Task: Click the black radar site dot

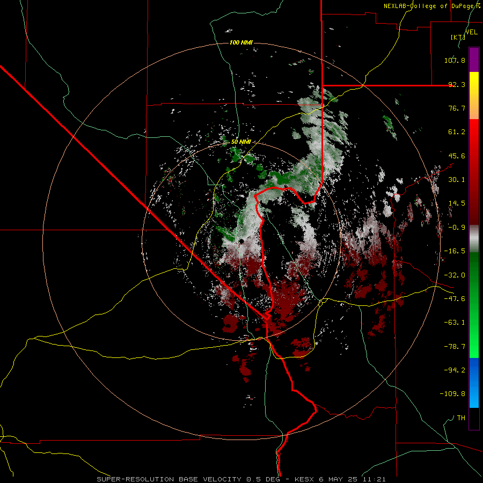Action: [241, 241]
